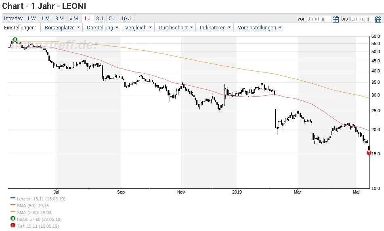Click the 'Tief: 15,11 (15.05.19)' legend entry
The image size is (384, 231).
click(38, 226)
